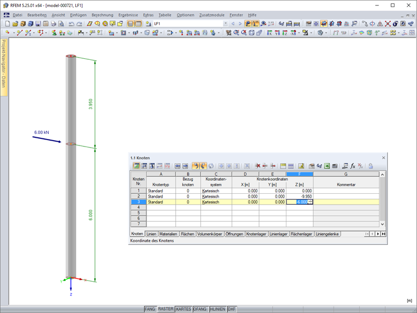
Task: Close the 1.1 Knoten table panel
Action: pyautogui.click(x=384, y=158)
